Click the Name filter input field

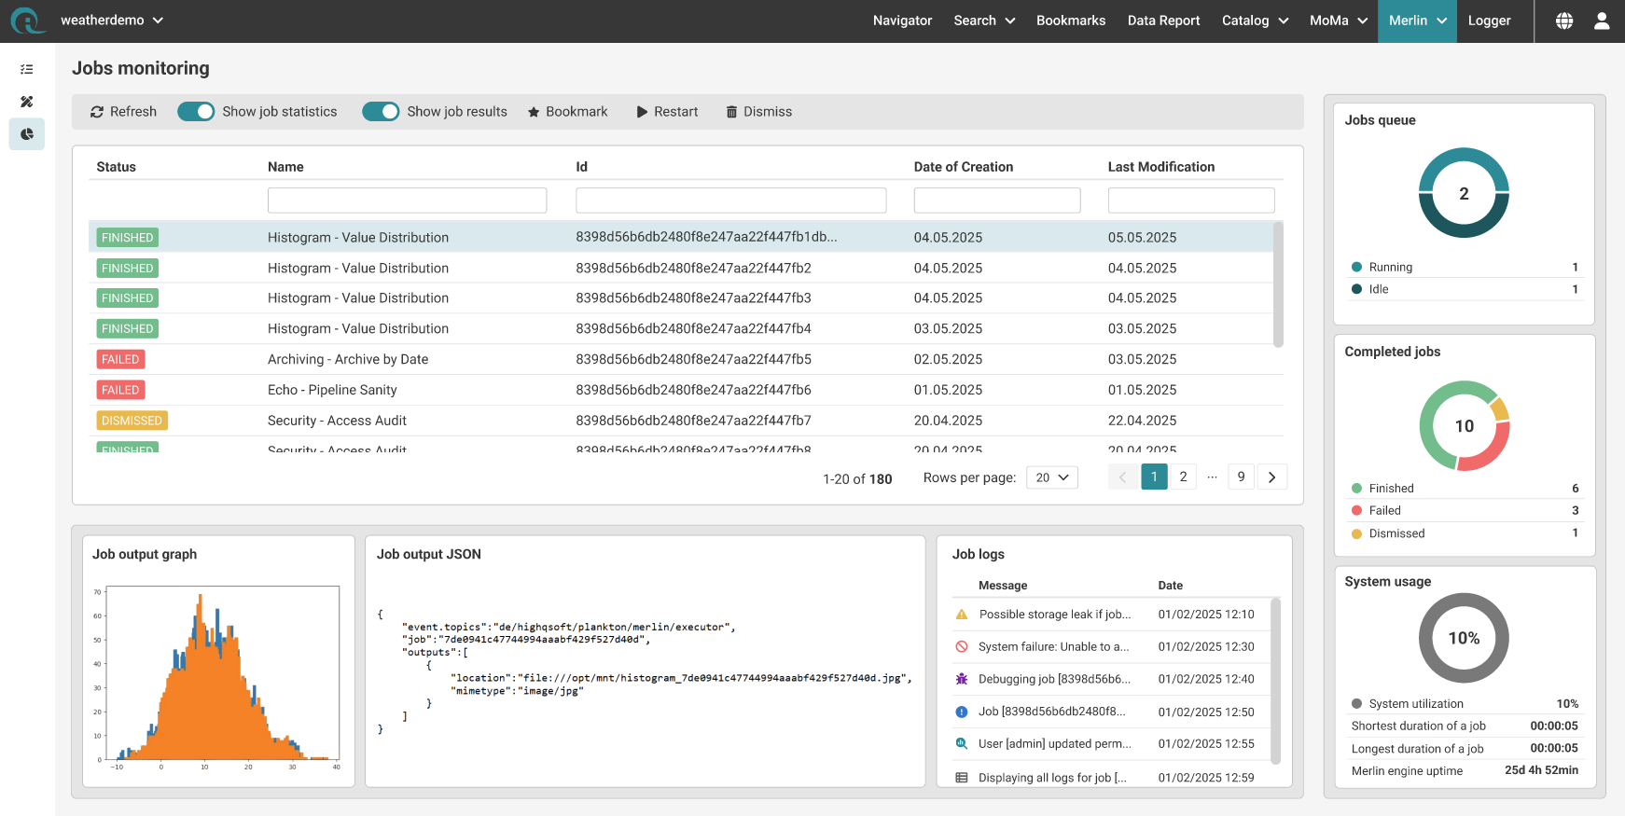(x=407, y=201)
